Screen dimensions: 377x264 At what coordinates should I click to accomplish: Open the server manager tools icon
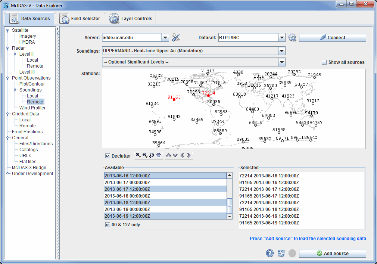coord(176,37)
